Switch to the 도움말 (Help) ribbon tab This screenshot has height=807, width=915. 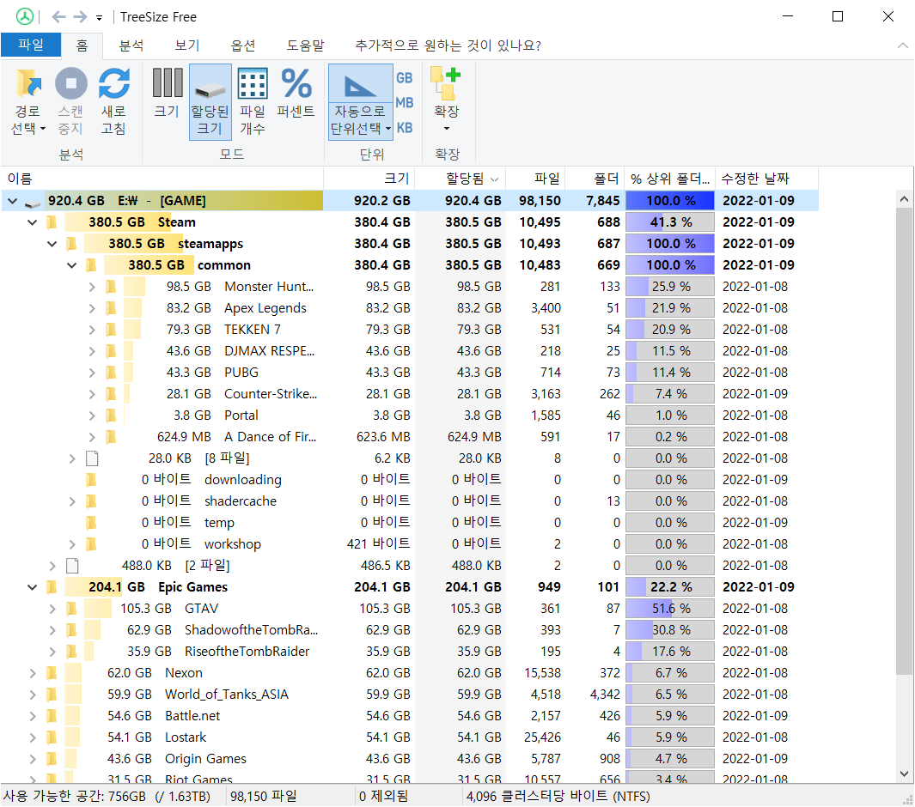[305, 46]
